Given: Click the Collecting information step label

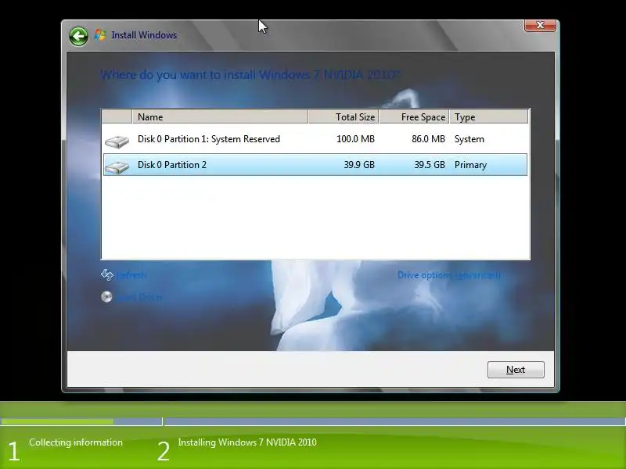Looking at the screenshot, I should pyautogui.click(x=76, y=442).
